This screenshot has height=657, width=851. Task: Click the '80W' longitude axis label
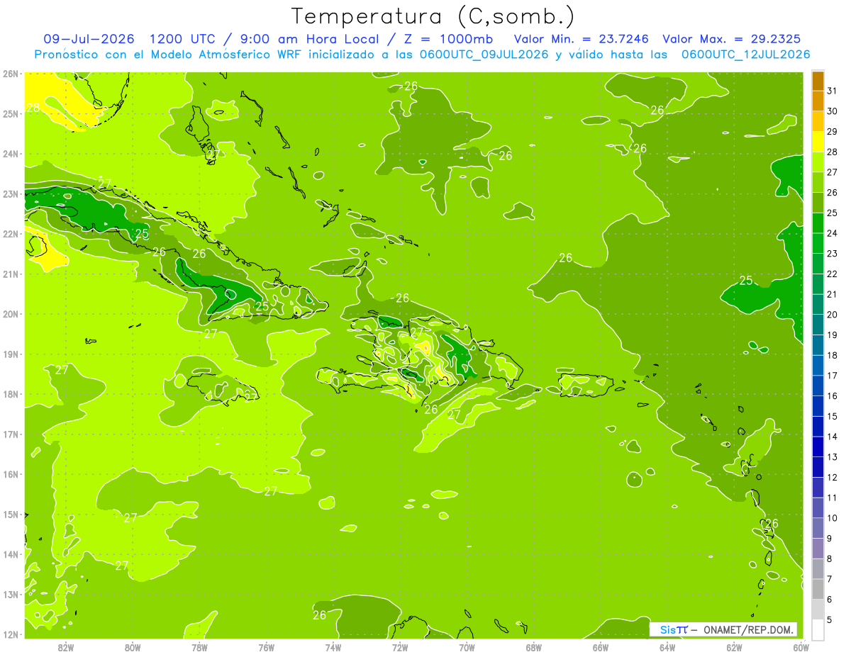click(x=133, y=647)
